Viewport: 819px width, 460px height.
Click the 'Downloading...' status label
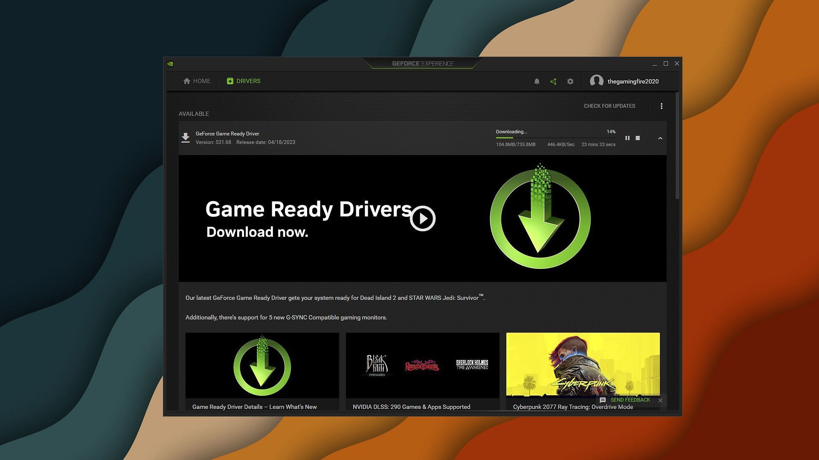click(x=511, y=132)
